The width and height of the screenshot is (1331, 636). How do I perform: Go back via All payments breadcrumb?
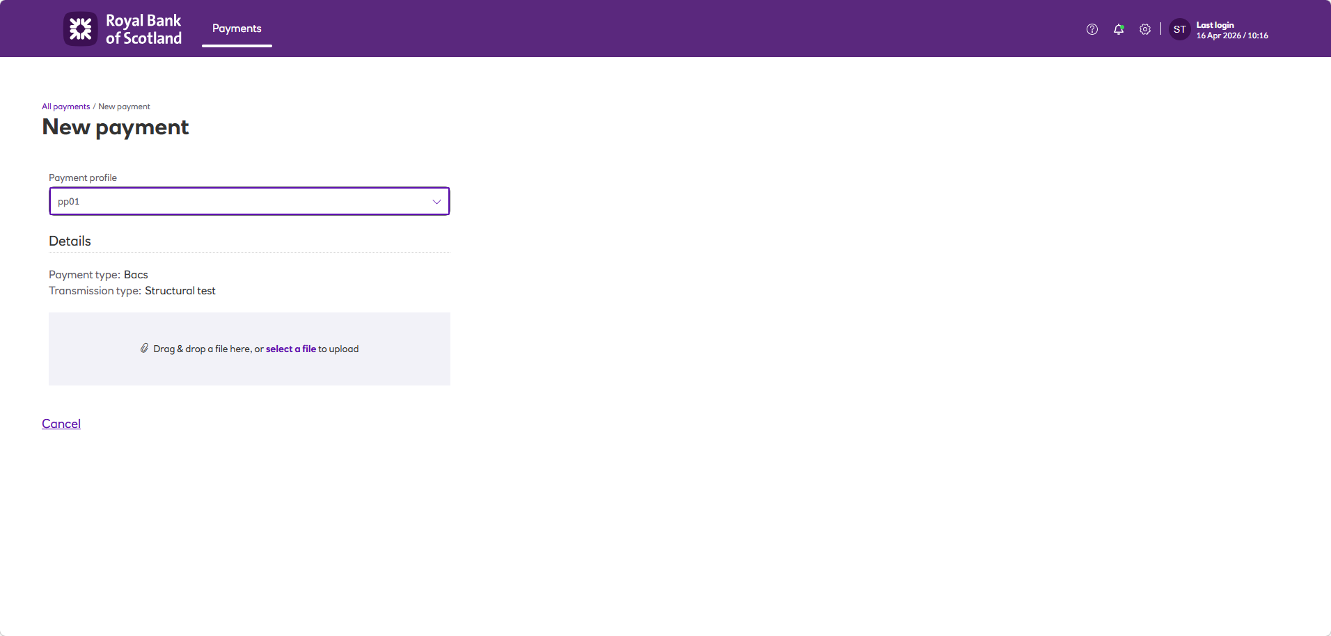tap(66, 106)
